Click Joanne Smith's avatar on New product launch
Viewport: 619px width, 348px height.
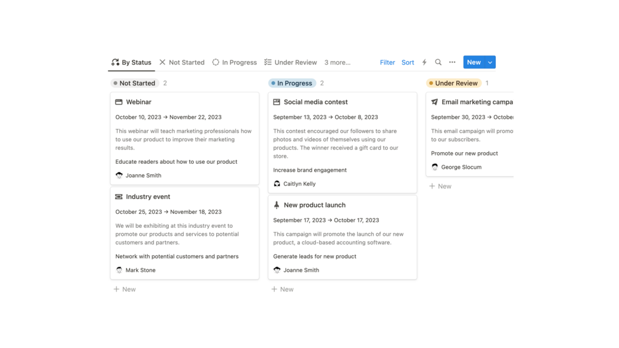pyautogui.click(x=277, y=270)
